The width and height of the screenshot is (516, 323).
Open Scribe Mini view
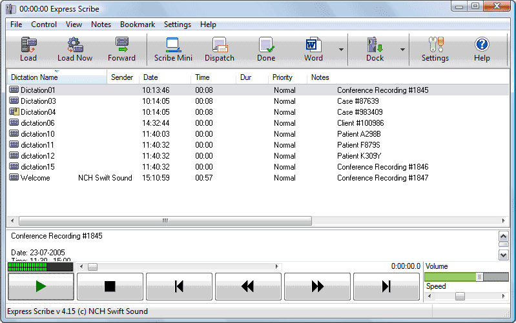(x=173, y=50)
